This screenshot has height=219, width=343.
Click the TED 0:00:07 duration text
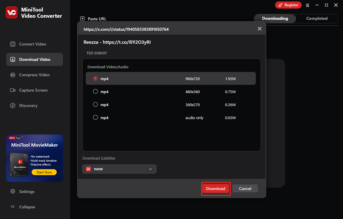[x=97, y=53]
